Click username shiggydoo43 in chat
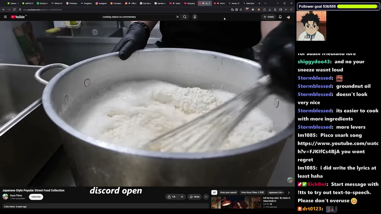The height and width of the screenshot is (214, 381). [x=314, y=62]
